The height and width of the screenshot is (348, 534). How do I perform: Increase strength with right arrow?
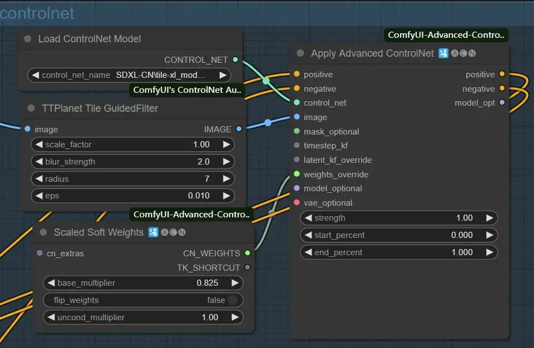489,217
